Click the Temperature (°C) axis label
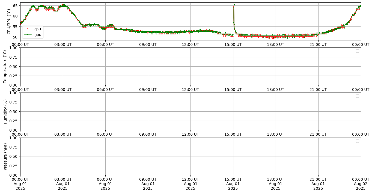 (x=5, y=66)
